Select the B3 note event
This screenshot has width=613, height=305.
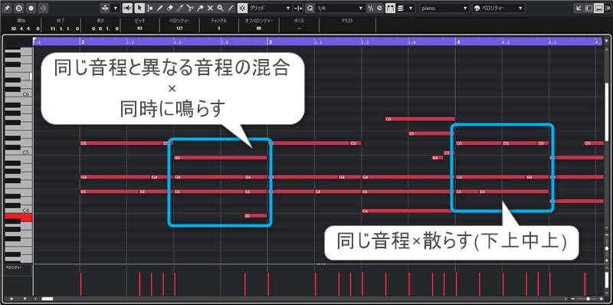pyautogui.click(x=256, y=216)
